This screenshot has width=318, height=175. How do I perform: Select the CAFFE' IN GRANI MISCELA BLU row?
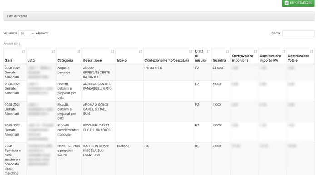point(159,159)
